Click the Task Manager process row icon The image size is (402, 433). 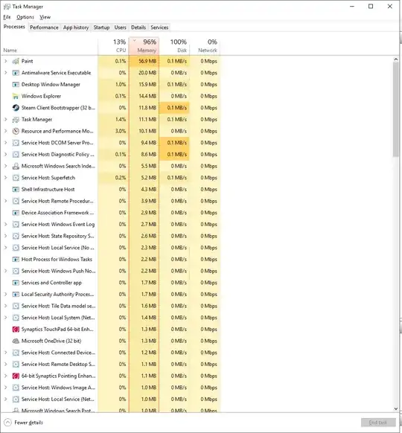pos(16,120)
